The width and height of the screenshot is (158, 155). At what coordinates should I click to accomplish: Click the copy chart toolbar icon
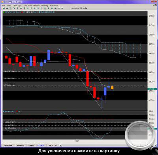point(11,8)
